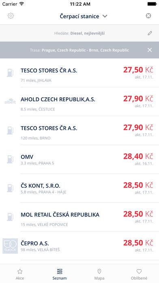
Task: Tap the EuroOil logo thumbnail
Action: point(10,246)
